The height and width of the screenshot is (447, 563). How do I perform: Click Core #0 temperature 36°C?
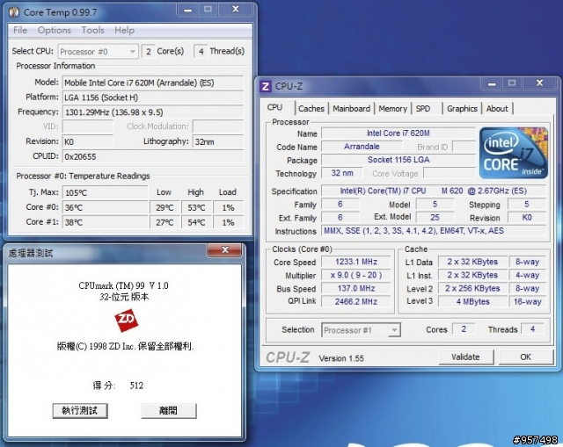coord(105,207)
